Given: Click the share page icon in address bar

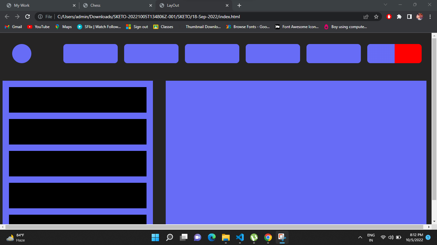Looking at the screenshot, I should point(366,17).
